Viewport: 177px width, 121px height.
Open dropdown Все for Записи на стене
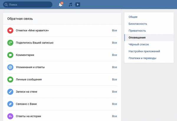point(114,92)
